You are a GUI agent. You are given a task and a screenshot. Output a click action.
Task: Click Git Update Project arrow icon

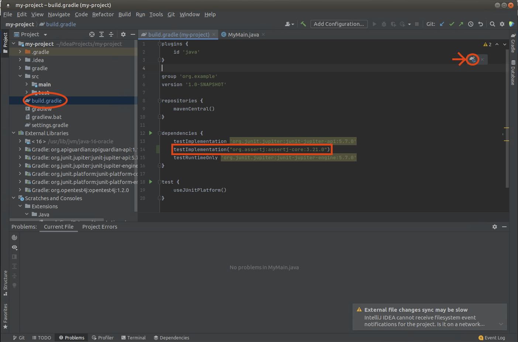click(442, 24)
